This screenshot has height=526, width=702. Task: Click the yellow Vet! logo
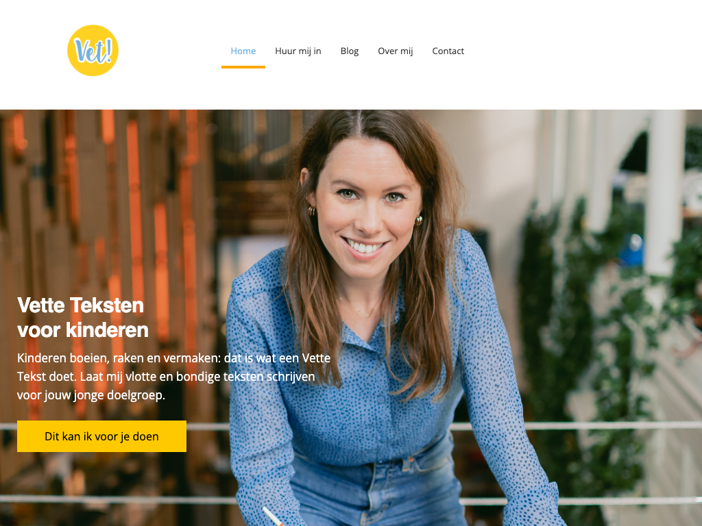tap(93, 51)
